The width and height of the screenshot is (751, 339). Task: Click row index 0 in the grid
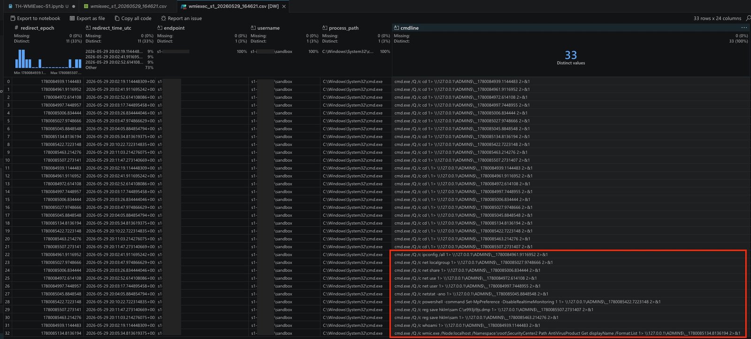point(8,82)
